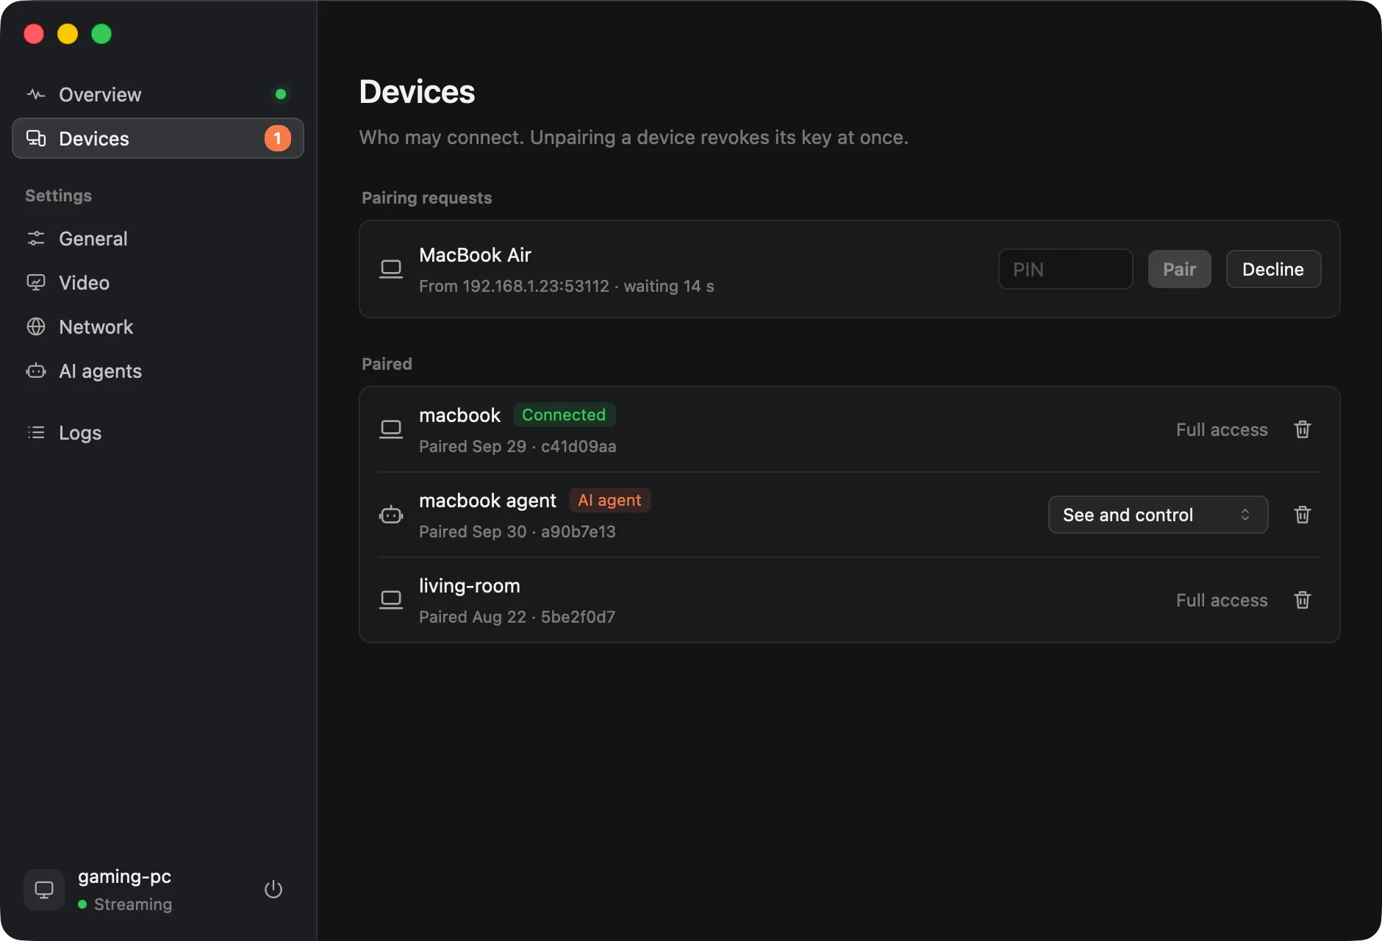1382x941 pixels.
Task: Show the Logs page
Action: coord(158,432)
